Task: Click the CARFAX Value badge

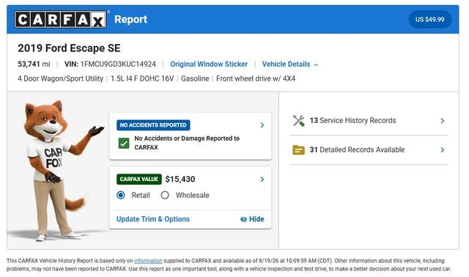Action: pyautogui.click(x=139, y=180)
